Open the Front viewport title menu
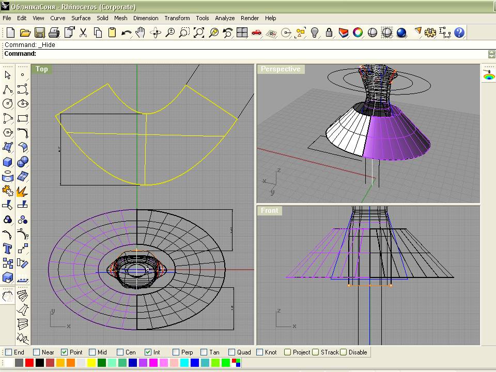 [x=269, y=210]
